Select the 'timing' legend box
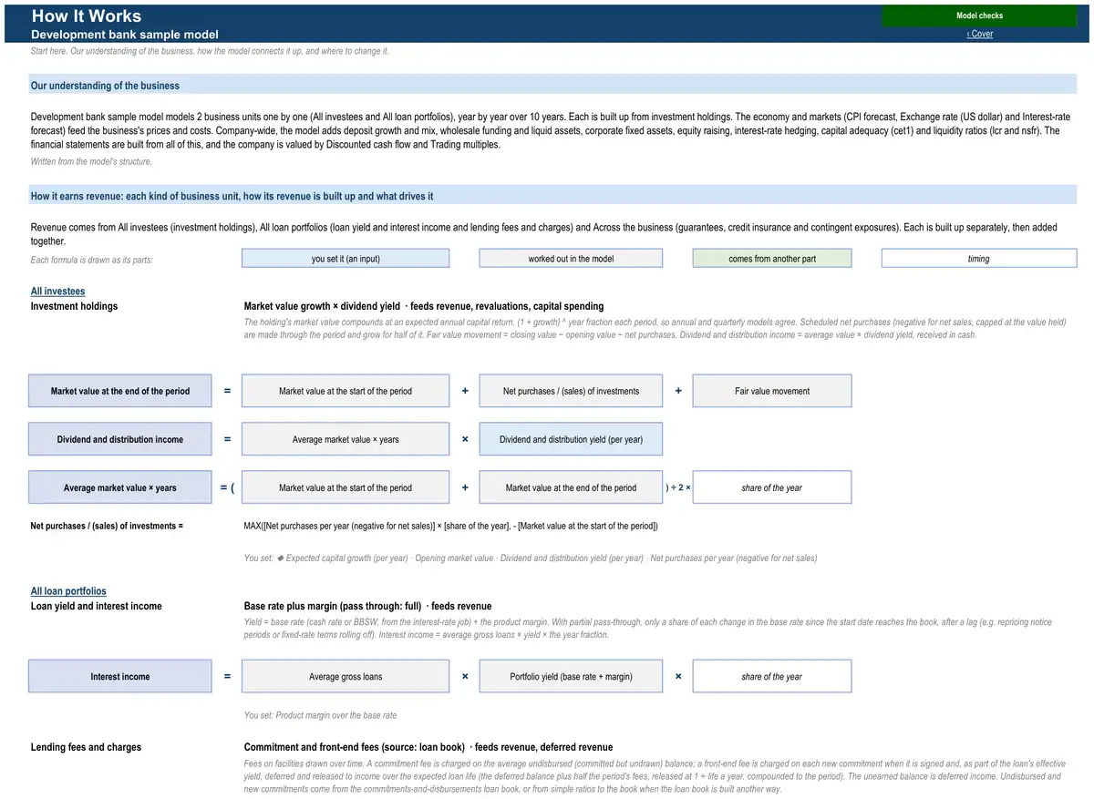The width and height of the screenshot is (1094, 799). click(978, 259)
